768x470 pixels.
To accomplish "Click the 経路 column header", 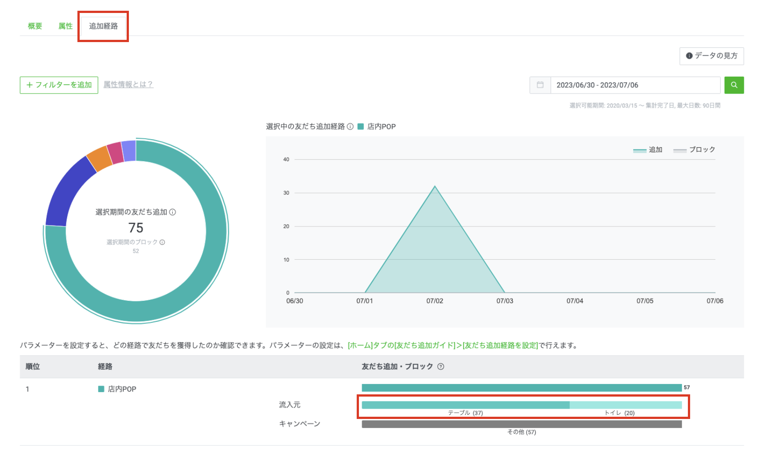I will point(105,367).
